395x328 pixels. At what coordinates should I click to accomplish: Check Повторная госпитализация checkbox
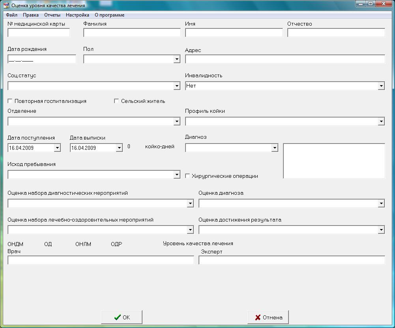pos(10,101)
